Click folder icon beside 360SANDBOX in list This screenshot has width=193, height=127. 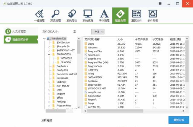coord(86,77)
